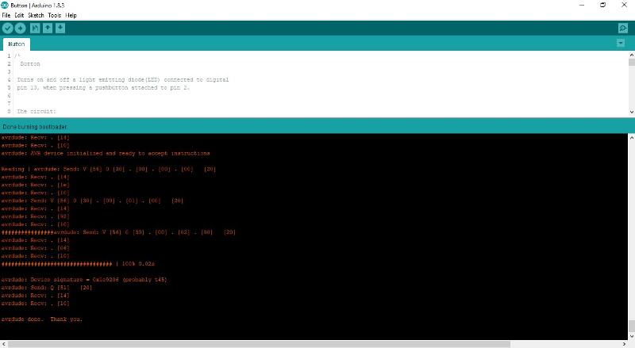Click 'Done burning bootloader.' status message
This screenshot has height=348, width=635.
[x=35, y=127]
